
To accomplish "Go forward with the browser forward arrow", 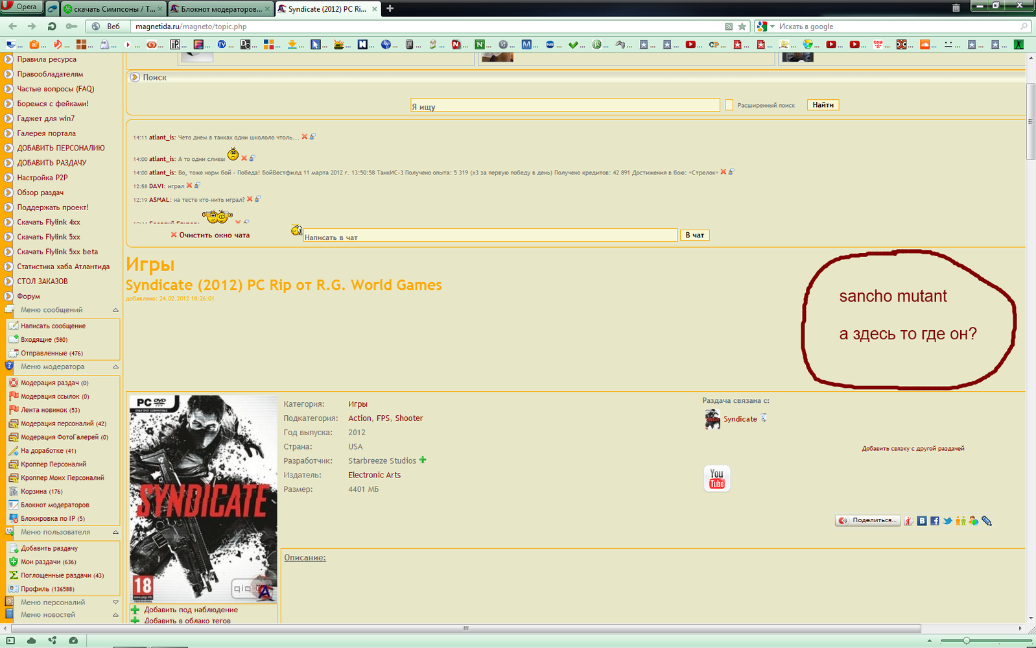I will click(x=32, y=27).
